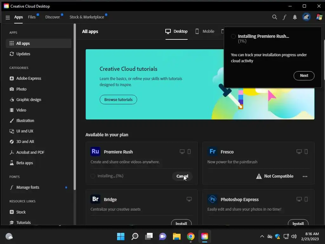325x244 pixels.
Task: Click the taskbar volume icon
Action: (x=294, y=236)
